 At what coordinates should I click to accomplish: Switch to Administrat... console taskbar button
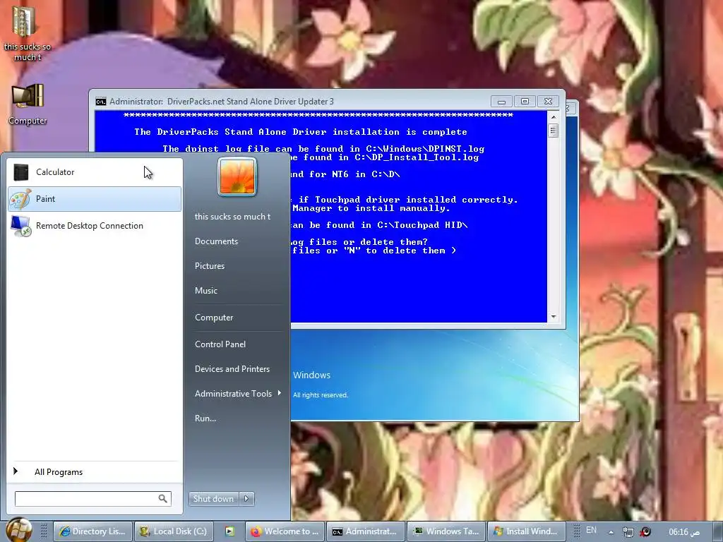[x=365, y=531]
